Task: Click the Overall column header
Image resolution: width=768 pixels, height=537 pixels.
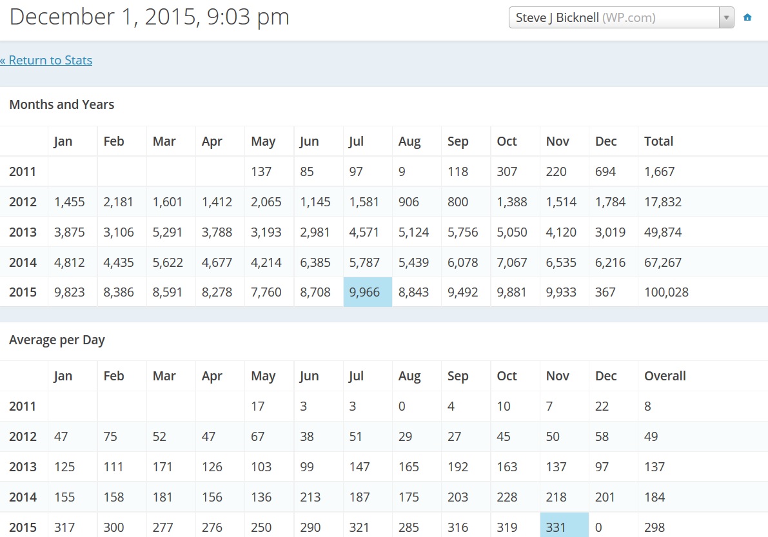Action: (x=665, y=376)
